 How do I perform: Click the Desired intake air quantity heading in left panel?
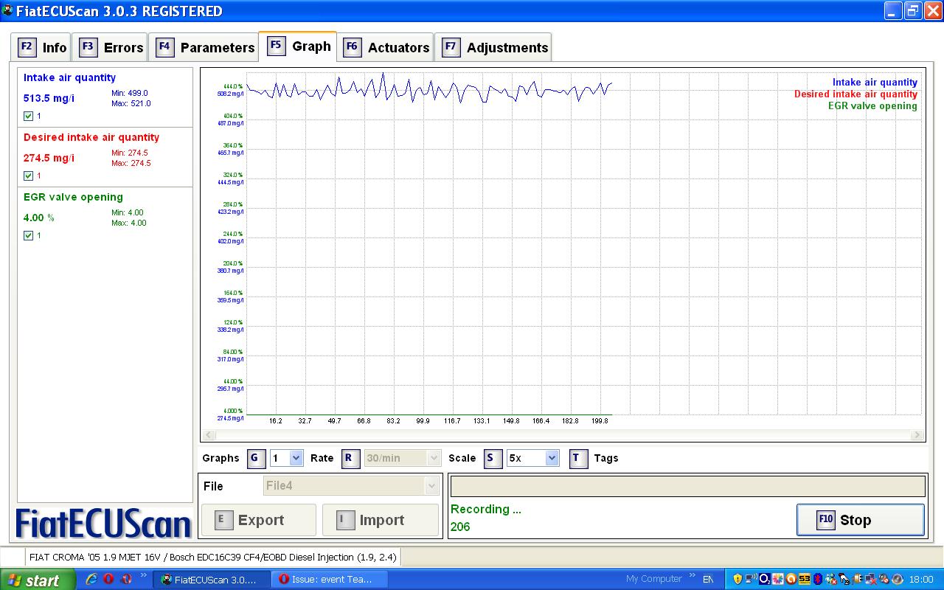click(91, 137)
